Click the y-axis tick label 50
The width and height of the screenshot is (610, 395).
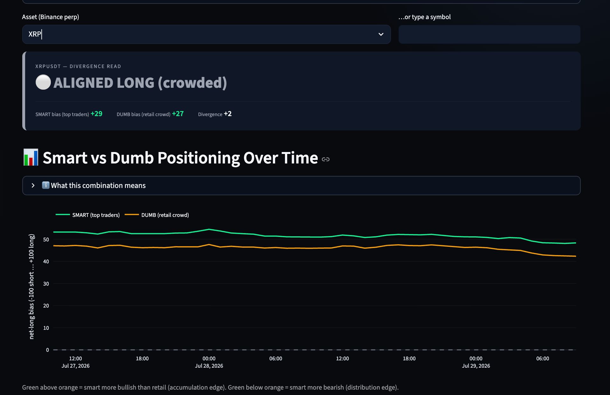point(46,239)
